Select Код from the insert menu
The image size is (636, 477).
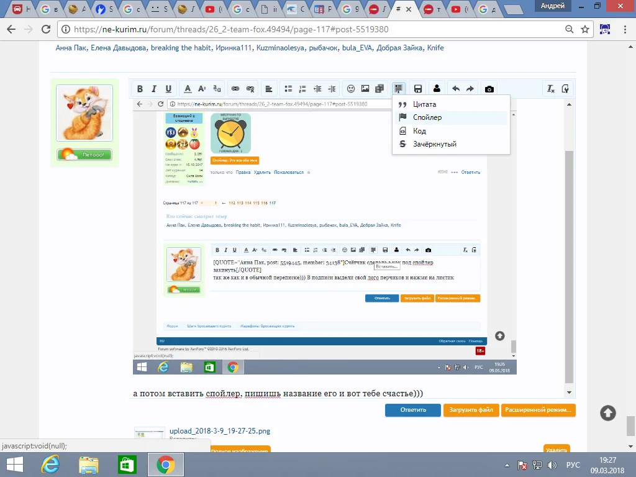(451, 131)
